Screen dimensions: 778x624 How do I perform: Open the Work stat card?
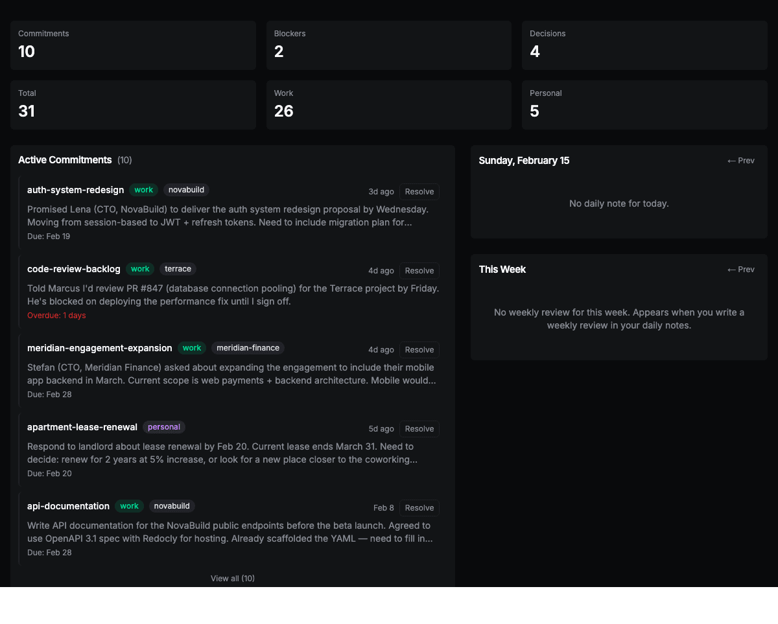388,104
